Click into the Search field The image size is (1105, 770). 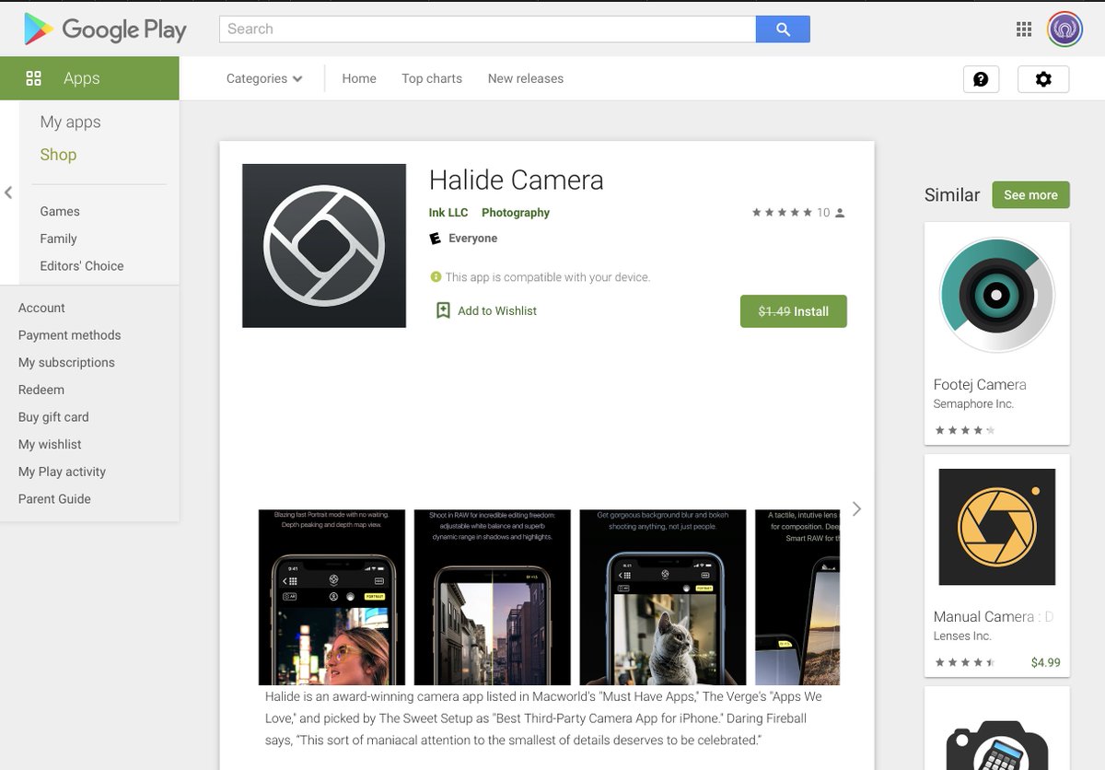coord(487,29)
